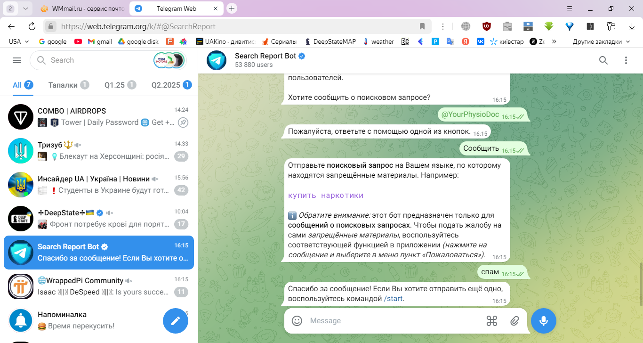Open Search Report Bot avatar in header

click(x=217, y=60)
